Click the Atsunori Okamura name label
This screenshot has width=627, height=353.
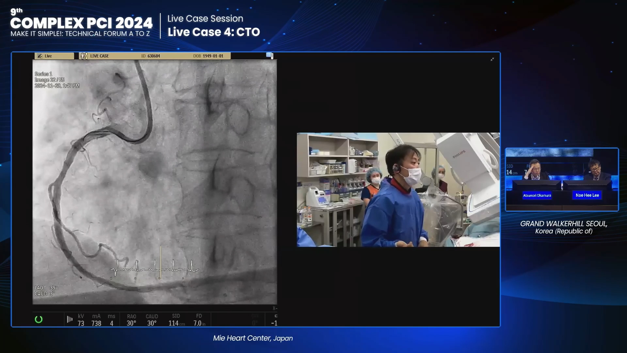coord(537,195)
